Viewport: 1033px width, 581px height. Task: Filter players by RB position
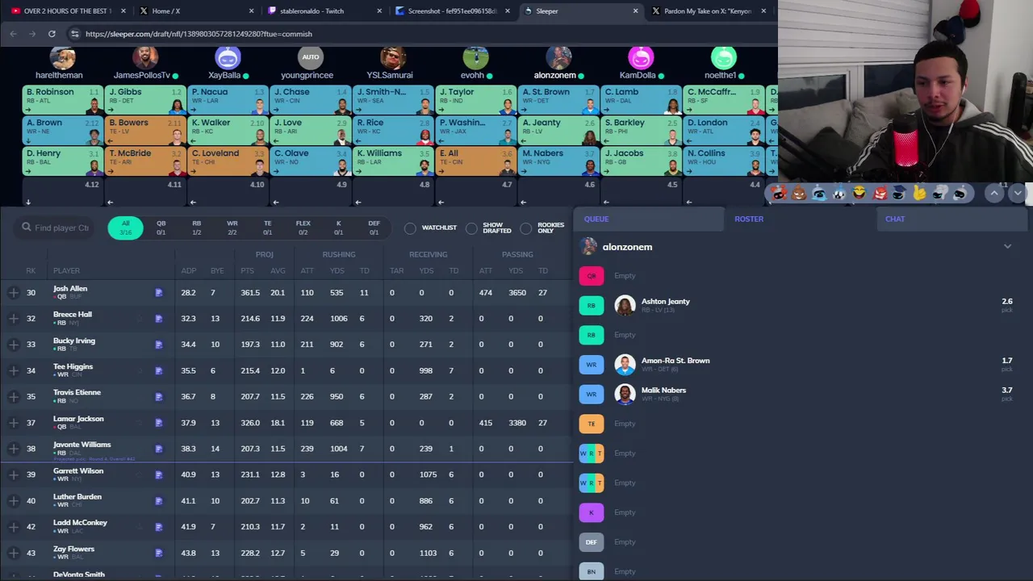[196, 228]
